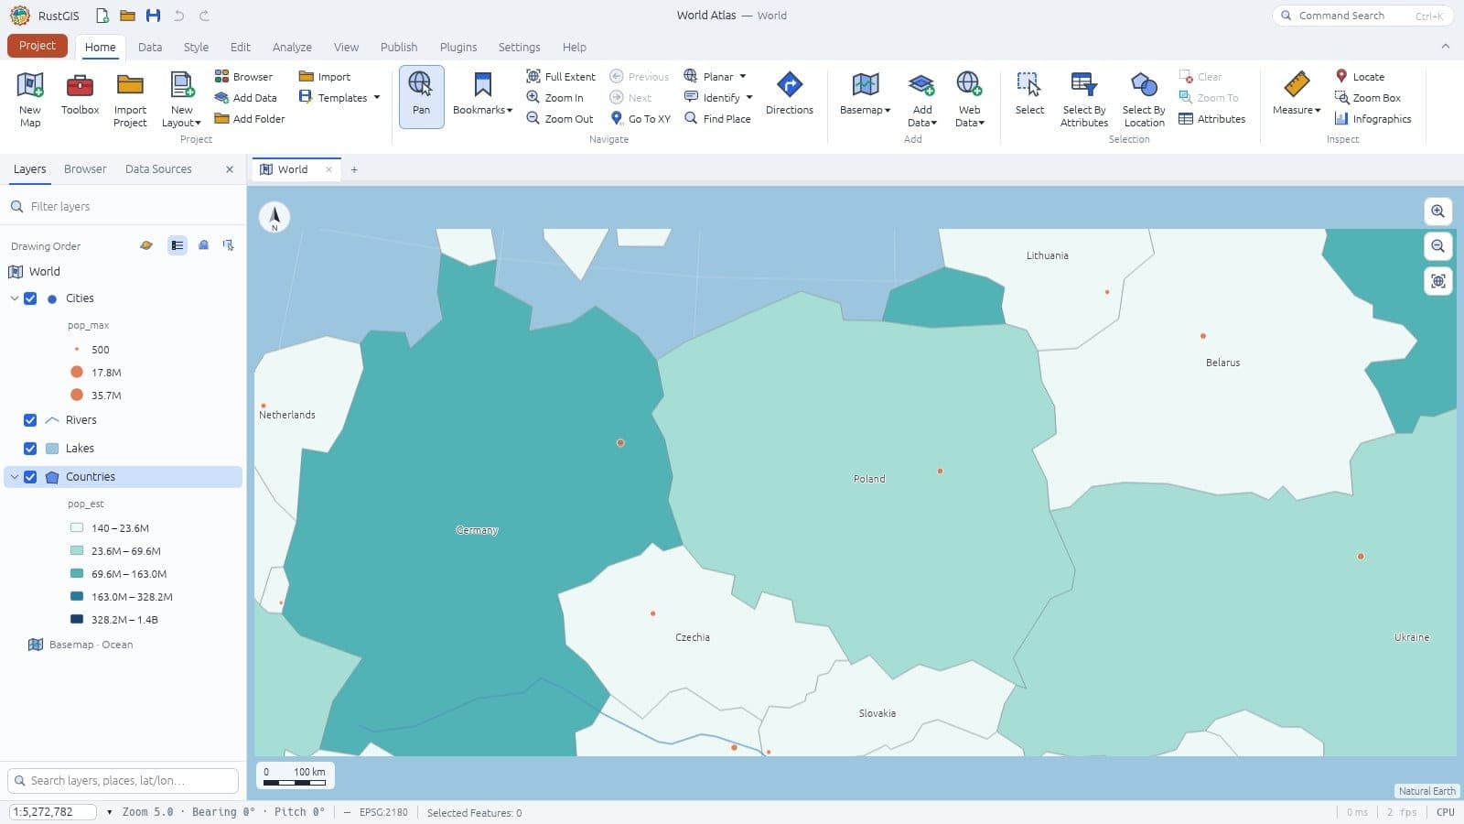Open the Directions tool
The width and height of the screenshot is (1464, 824).
[789, 95]
